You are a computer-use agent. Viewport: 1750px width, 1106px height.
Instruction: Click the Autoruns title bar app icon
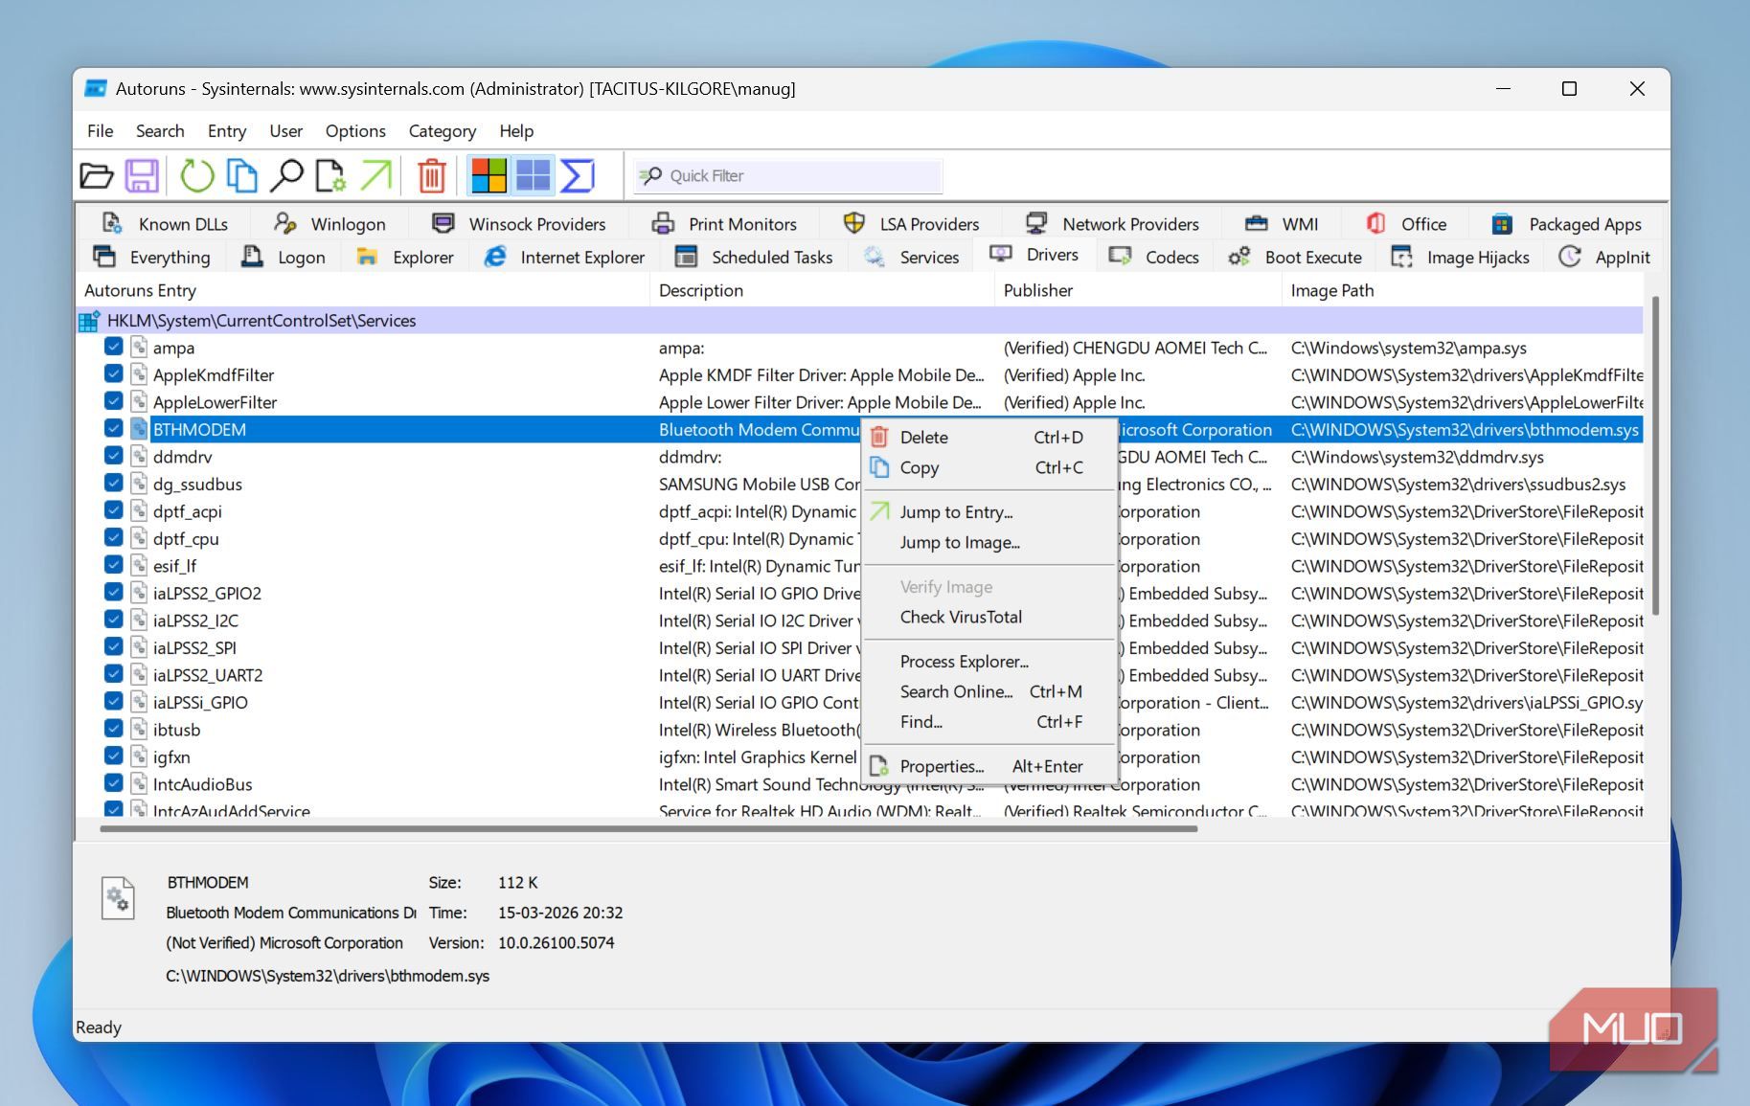point(96,89)
